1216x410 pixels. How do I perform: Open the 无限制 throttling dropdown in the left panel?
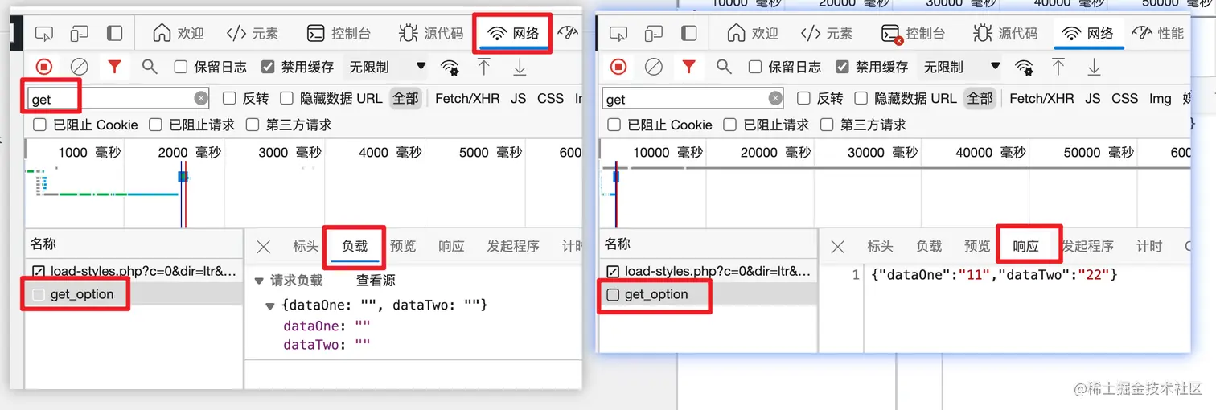[386, 67]
